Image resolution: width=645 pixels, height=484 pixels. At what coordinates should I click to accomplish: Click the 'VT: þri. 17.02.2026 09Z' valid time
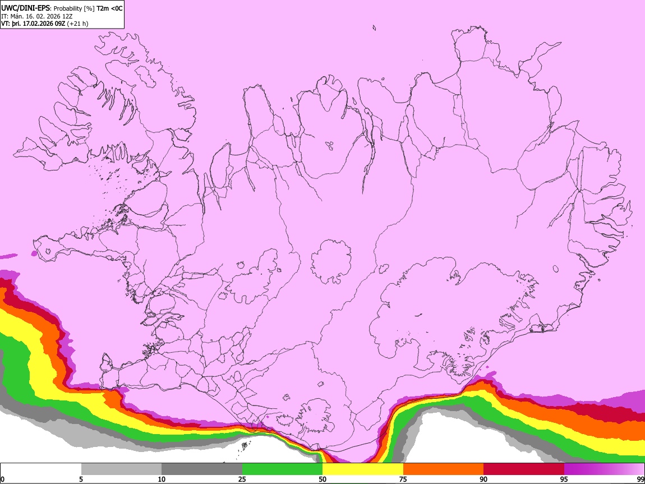click(33, 24)
